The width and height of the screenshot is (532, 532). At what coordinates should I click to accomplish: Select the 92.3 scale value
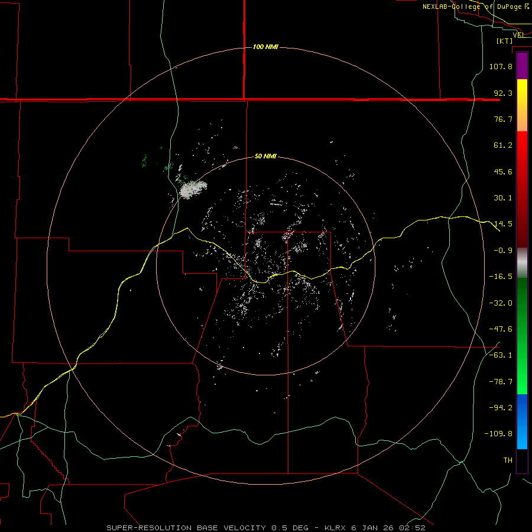point(503,93)
